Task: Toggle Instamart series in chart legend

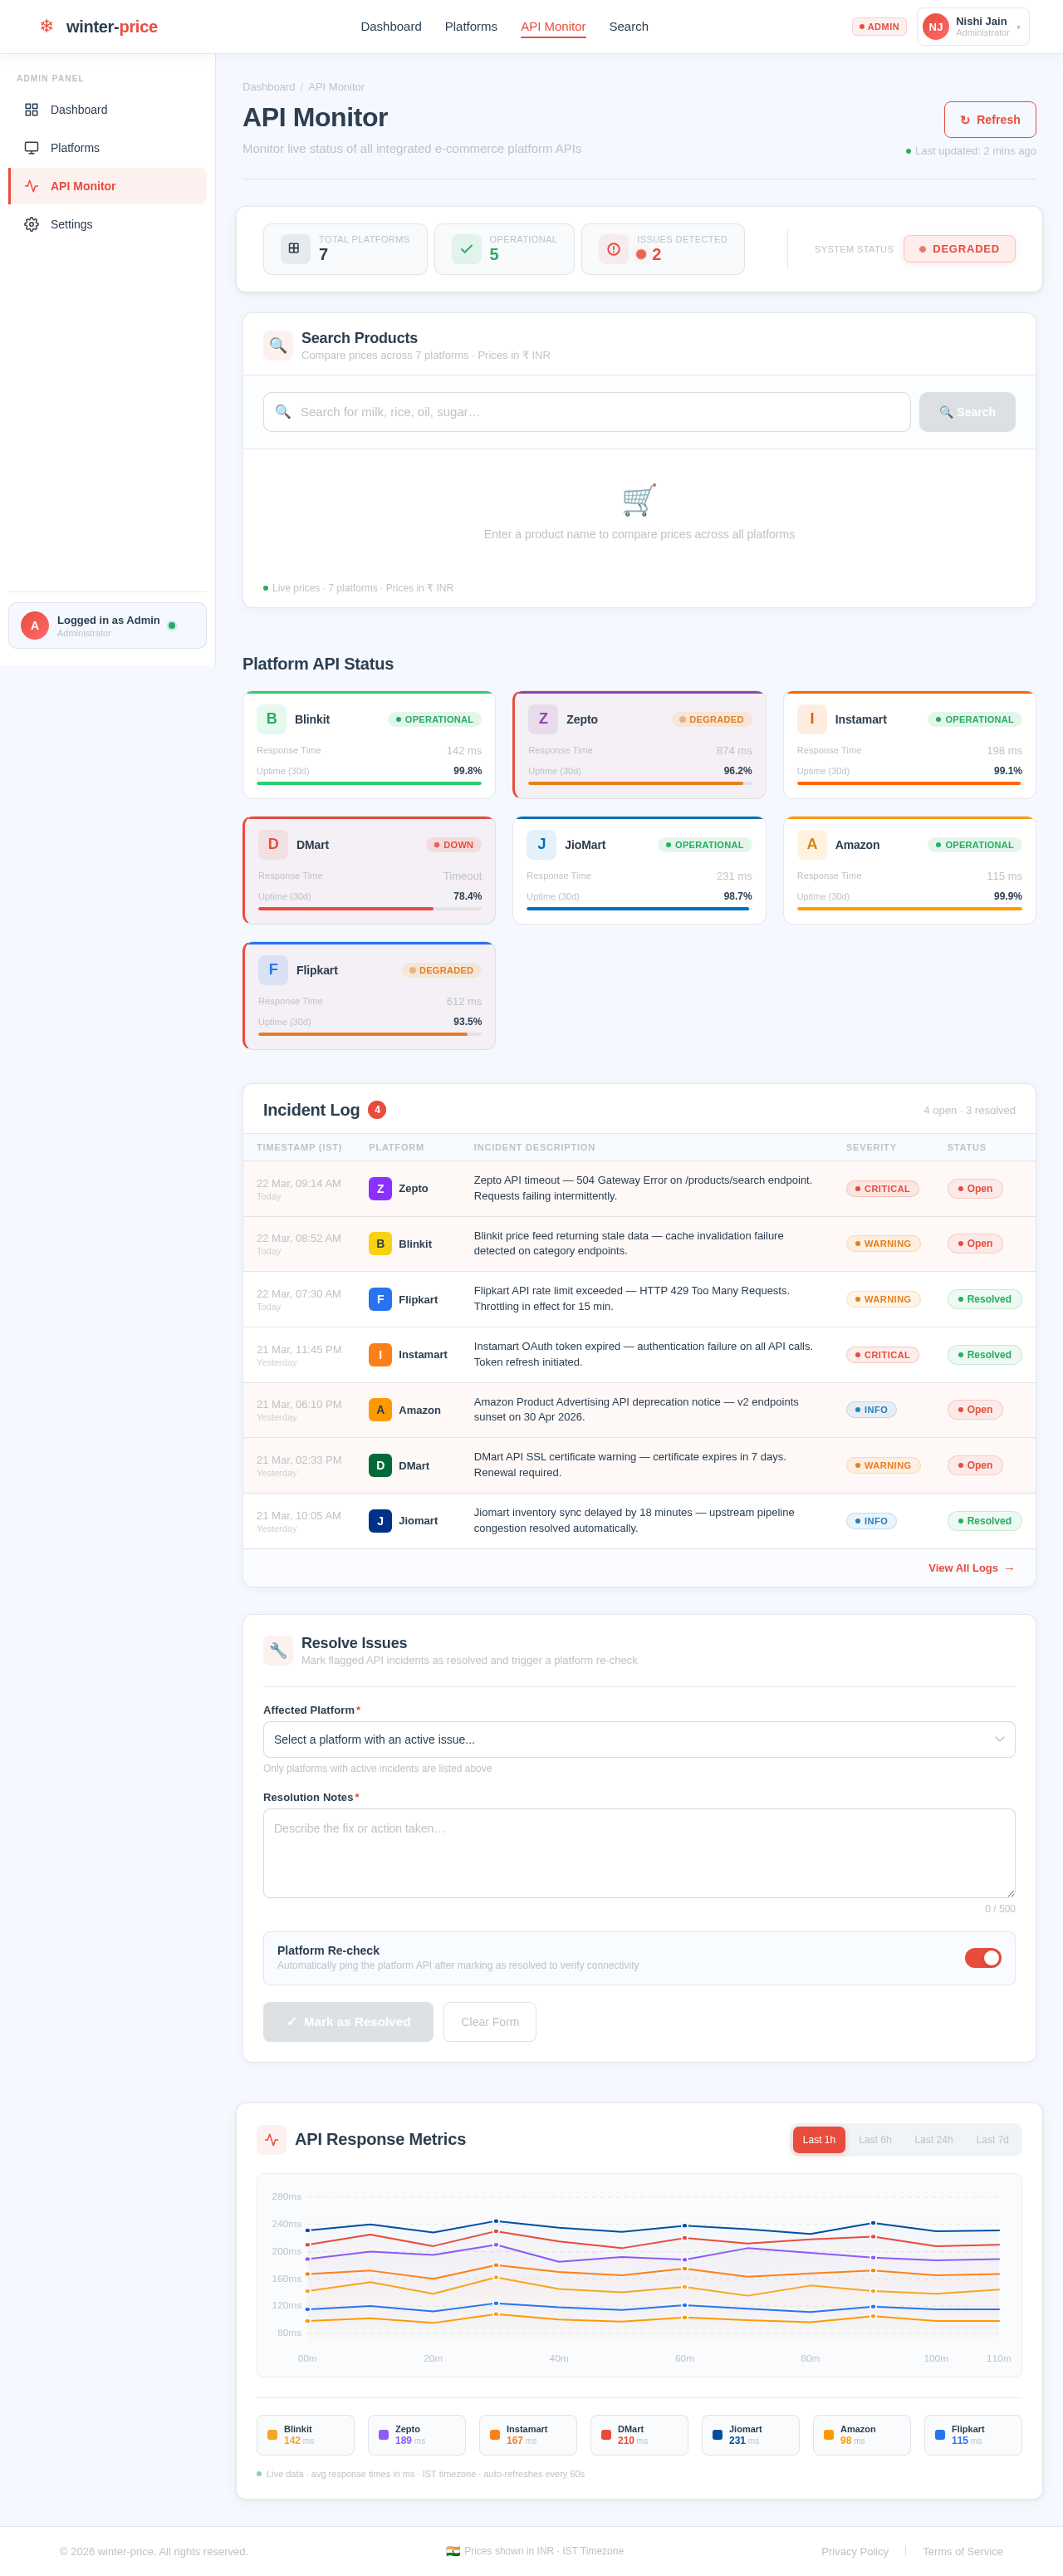Action: pyautogui.click(x=527, y=2435)
